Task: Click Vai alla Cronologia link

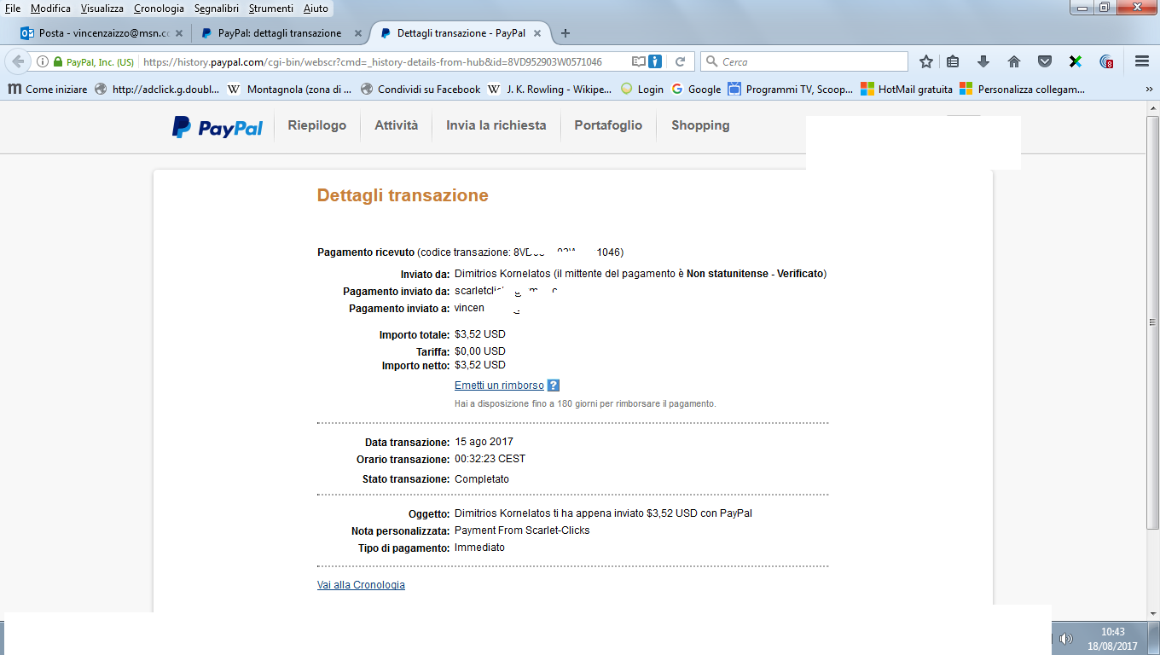Action: [x=361, y=585]
